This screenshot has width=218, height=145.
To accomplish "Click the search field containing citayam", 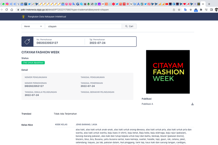I will 83,26.
